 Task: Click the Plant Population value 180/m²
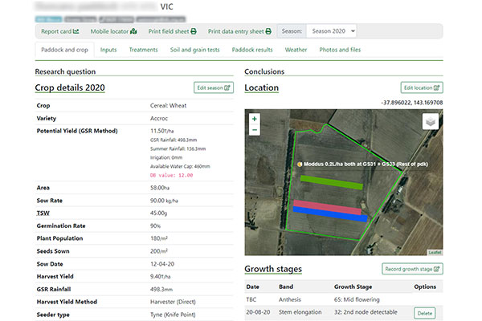[158, 238]
